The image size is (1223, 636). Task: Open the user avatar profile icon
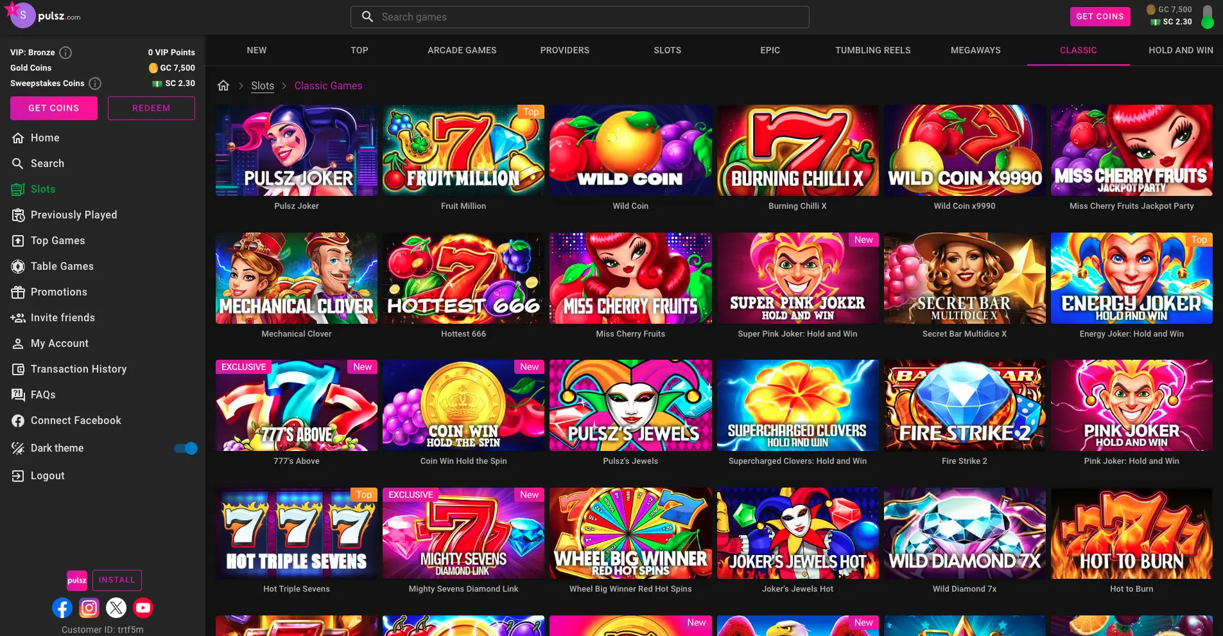tap(22, 15)
